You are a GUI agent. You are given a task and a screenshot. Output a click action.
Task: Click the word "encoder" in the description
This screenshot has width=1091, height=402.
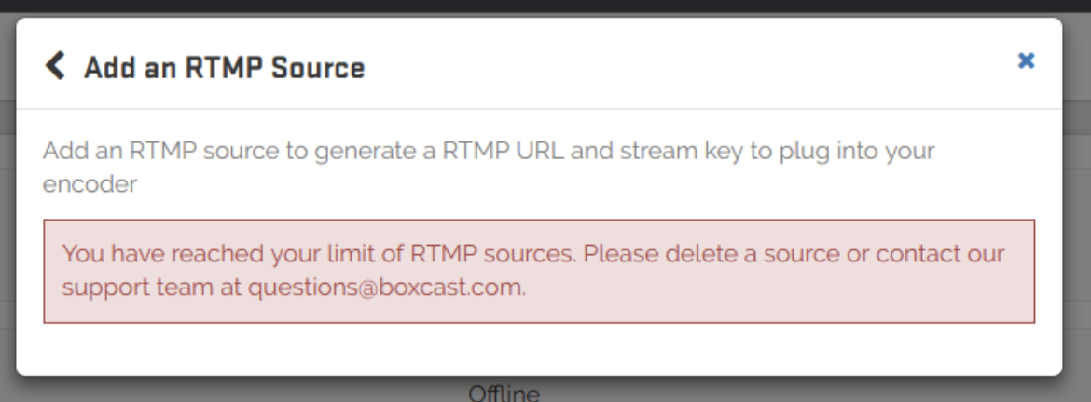[x=90, y=184]
